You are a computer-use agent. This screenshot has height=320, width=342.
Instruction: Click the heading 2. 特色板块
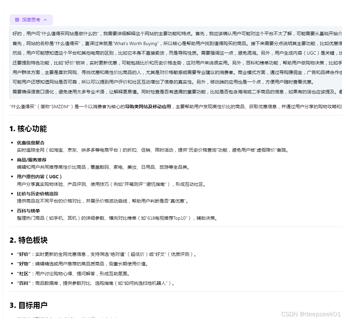point(29,240)
